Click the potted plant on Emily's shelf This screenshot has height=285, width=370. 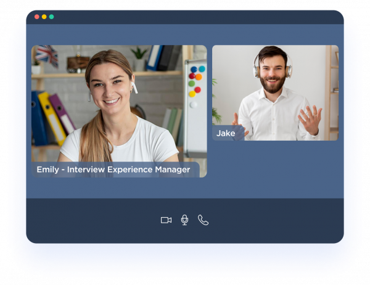138,57
